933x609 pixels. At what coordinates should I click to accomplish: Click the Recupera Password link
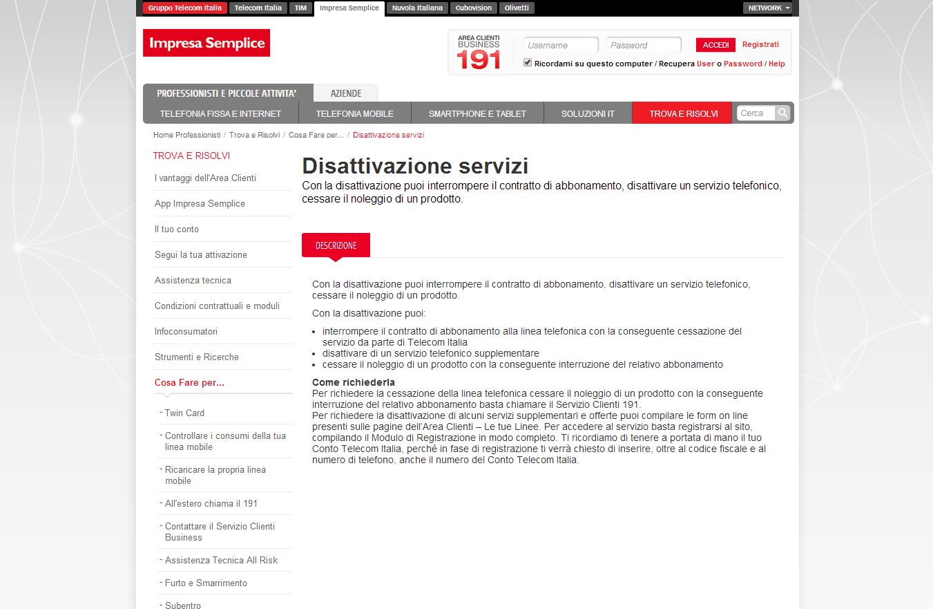click(742, 63)
